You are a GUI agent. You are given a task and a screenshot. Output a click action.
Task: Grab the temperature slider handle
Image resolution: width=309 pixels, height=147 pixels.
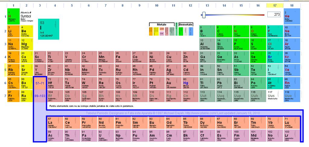pos(204,15)
